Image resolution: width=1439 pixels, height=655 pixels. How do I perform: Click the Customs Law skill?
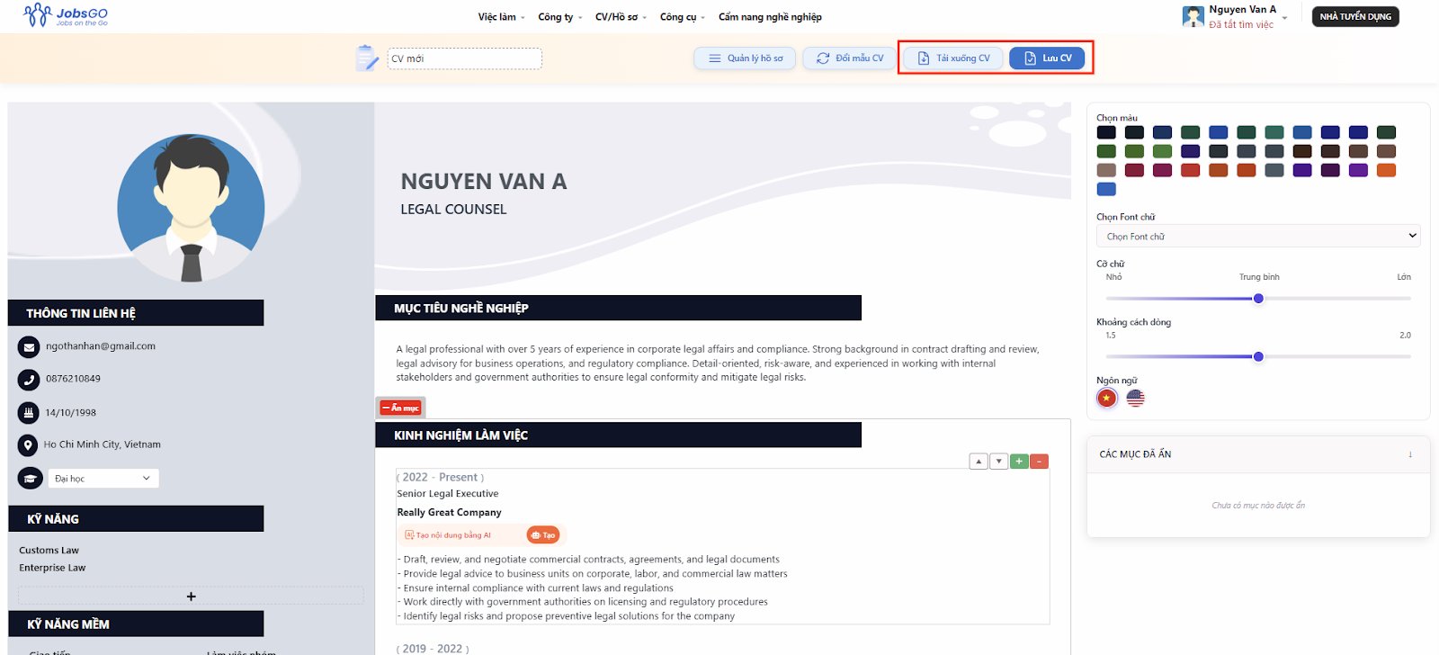pos(49,551)
